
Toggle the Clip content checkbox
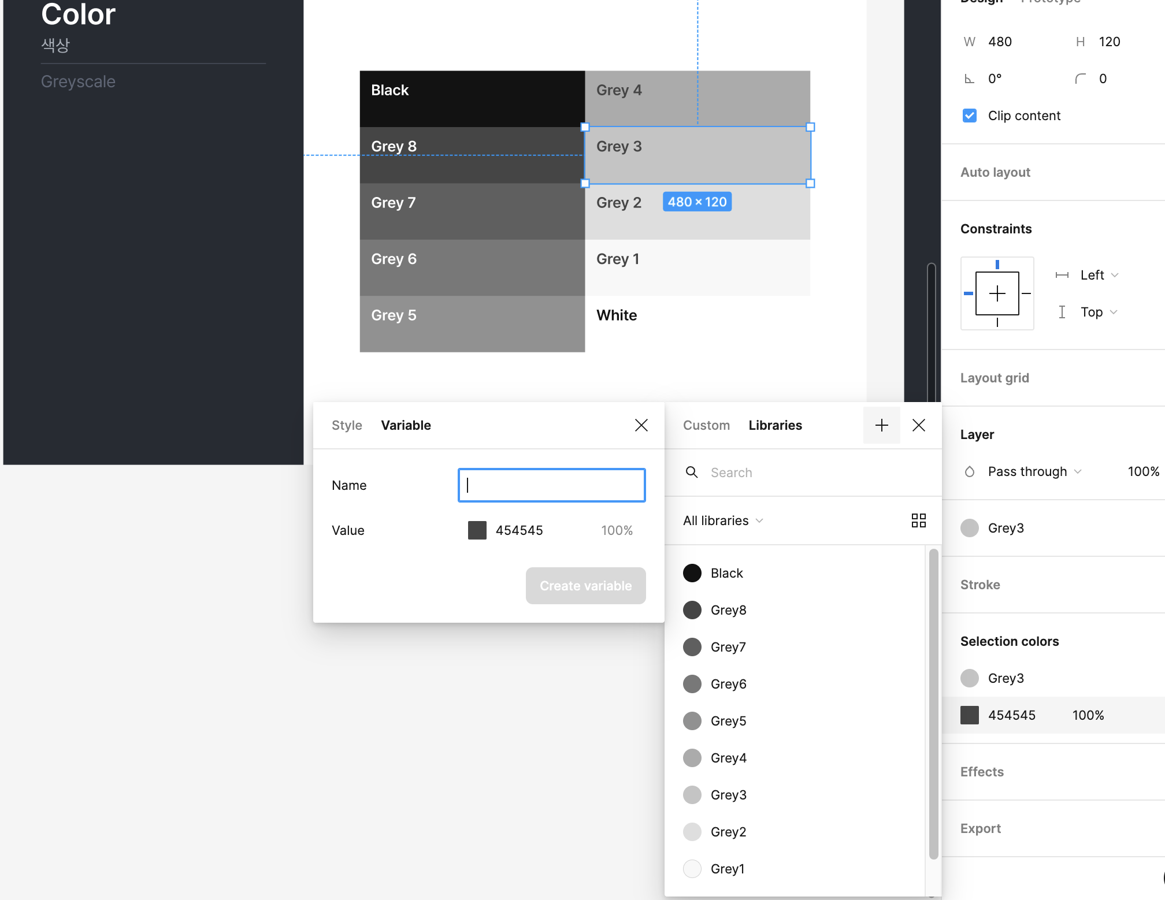(x=970, y=116)
